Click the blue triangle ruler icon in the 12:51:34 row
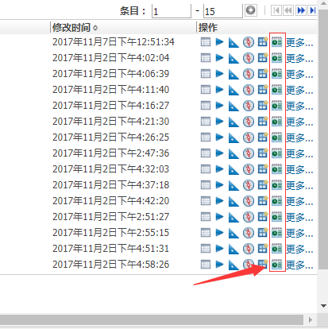The image size is (328, 329). pyautogui.click(x=233, y=42)
